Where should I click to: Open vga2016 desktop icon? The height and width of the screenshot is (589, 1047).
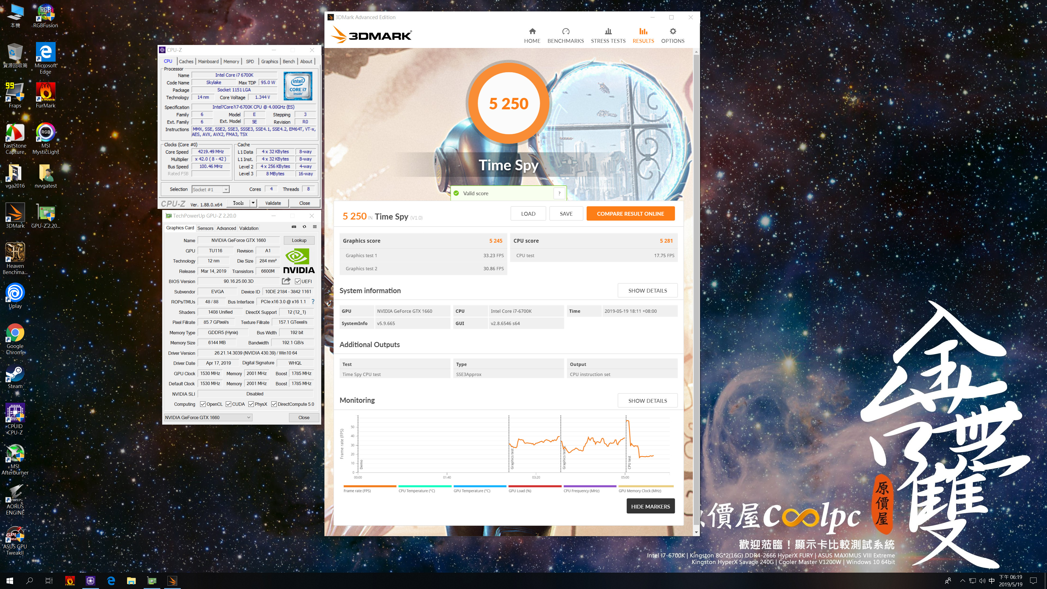[15, 176]
